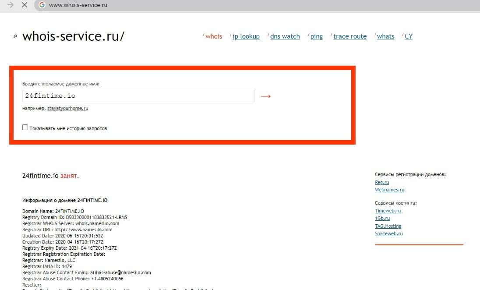Open the whois-service.ru/ site title
This screenshot has height=290, width=480.
(x=74, y=36)
